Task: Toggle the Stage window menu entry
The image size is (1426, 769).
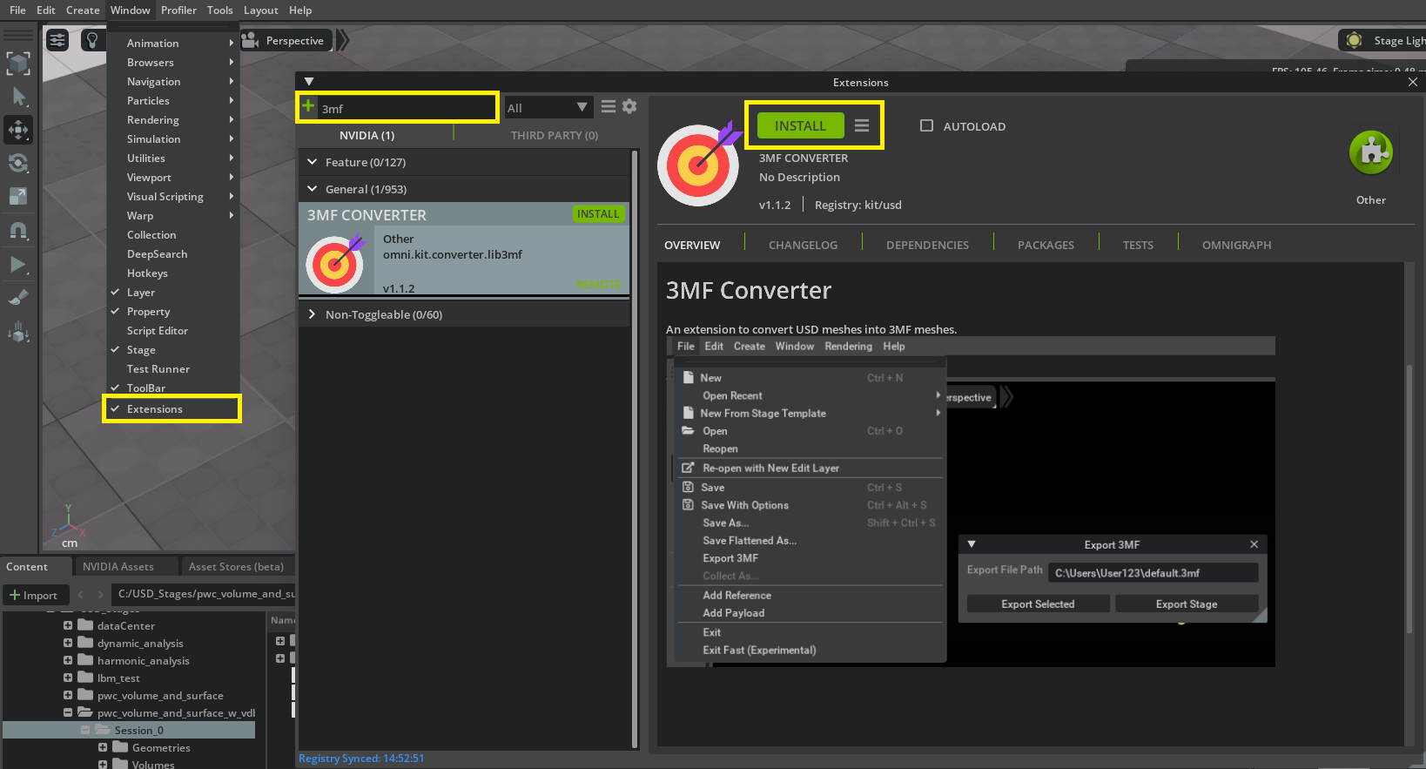Action: click(x=172, y=350)
